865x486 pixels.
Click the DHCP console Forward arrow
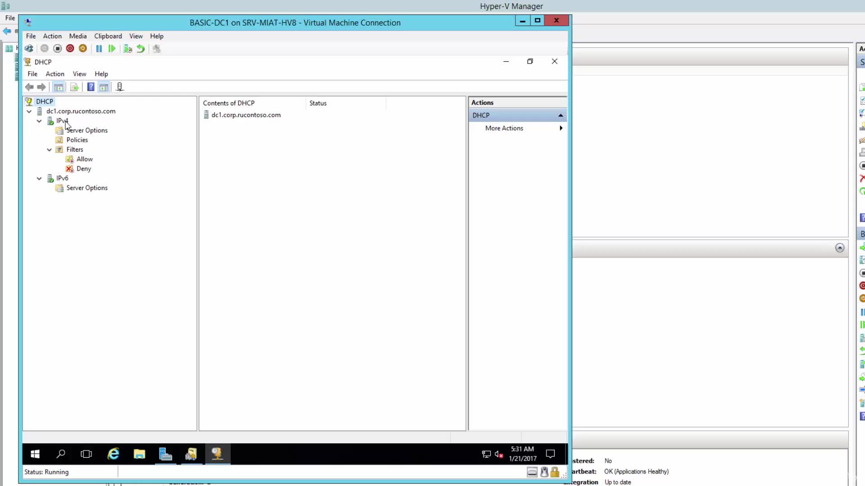tap(41, 87)
